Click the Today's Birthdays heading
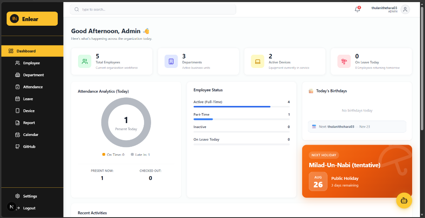The image size is (425, 218). click(332, 91)
